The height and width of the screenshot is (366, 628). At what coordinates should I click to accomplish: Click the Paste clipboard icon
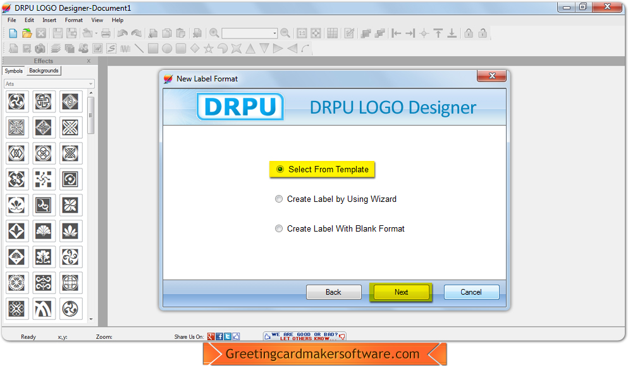tap(181, 33)
